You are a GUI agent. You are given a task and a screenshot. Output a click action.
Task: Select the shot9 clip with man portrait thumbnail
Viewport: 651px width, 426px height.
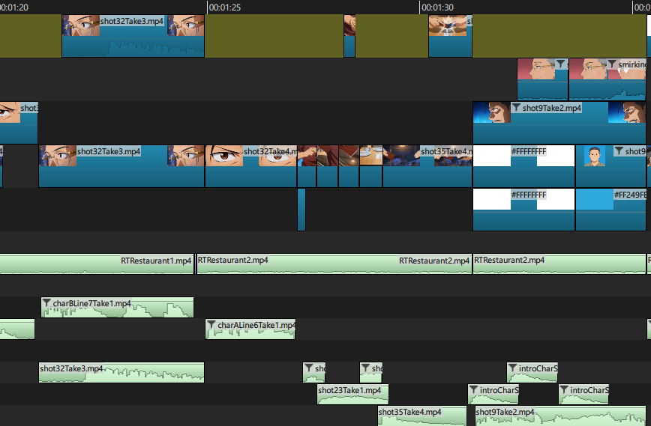pyautogui.click(x=610, y=166)
